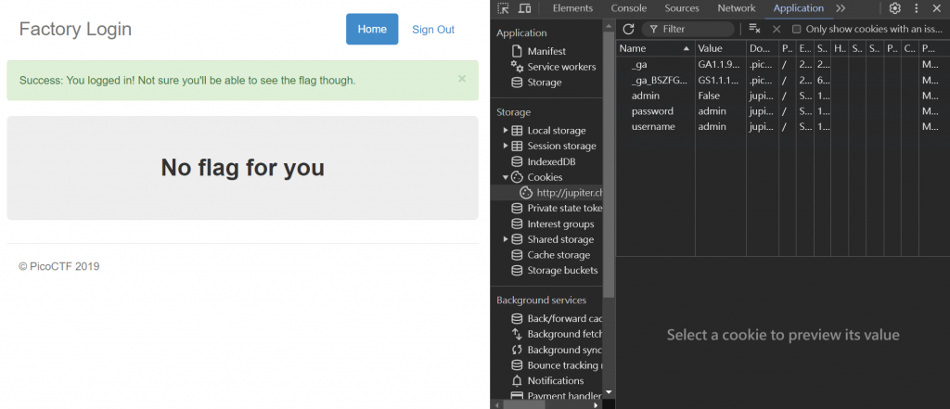Image resolution: width=950 pixels, height=409 pixels.
Task: Activate the inspect element picker icon
Action: click(x=503, y=8)
